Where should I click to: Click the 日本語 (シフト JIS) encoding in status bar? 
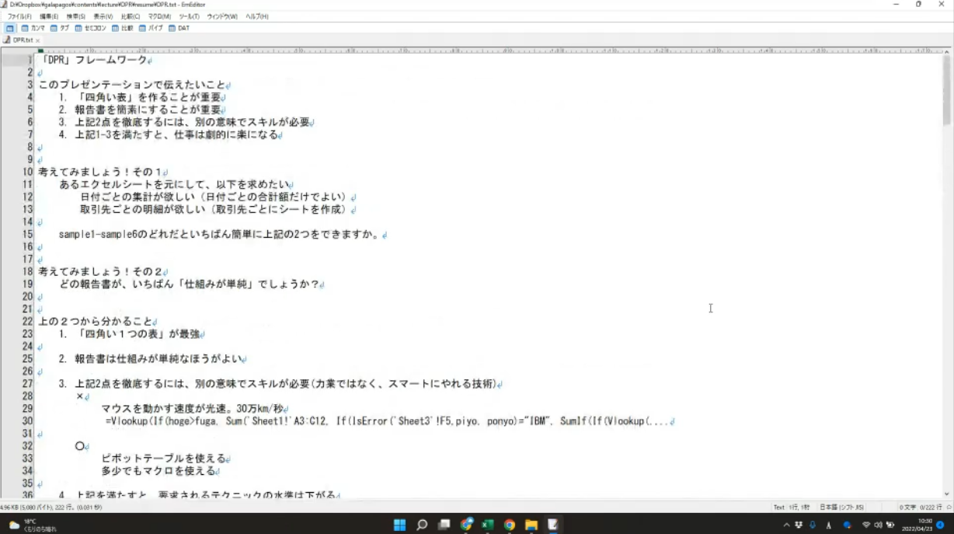(841, 508)
